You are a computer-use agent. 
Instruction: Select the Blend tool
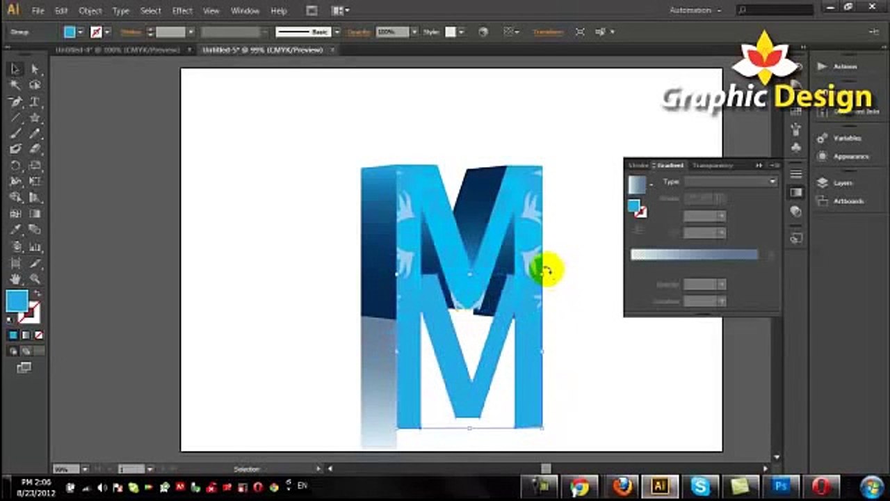pos(35,230)
